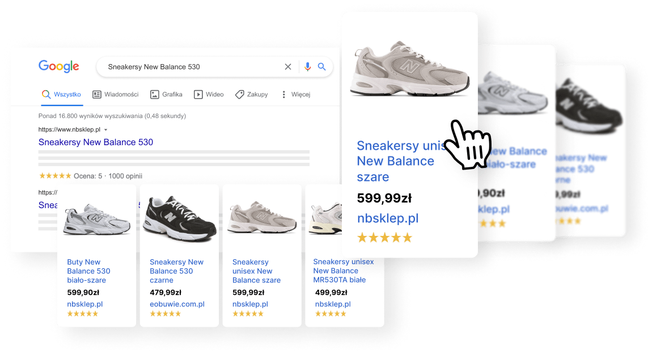Open Sneakersy New Balance 530 czarne listing

(176, 271)
